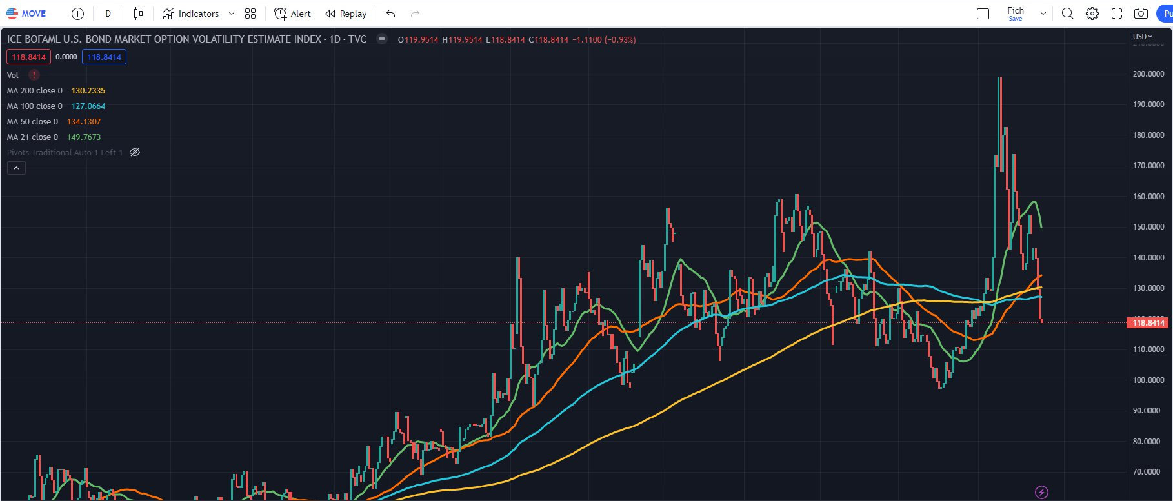Click the Vol indicator error warning icon

34,75
